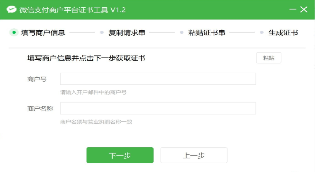Focus the 商户号 input field
Screen dimensions: 315x172
[158, 79]
